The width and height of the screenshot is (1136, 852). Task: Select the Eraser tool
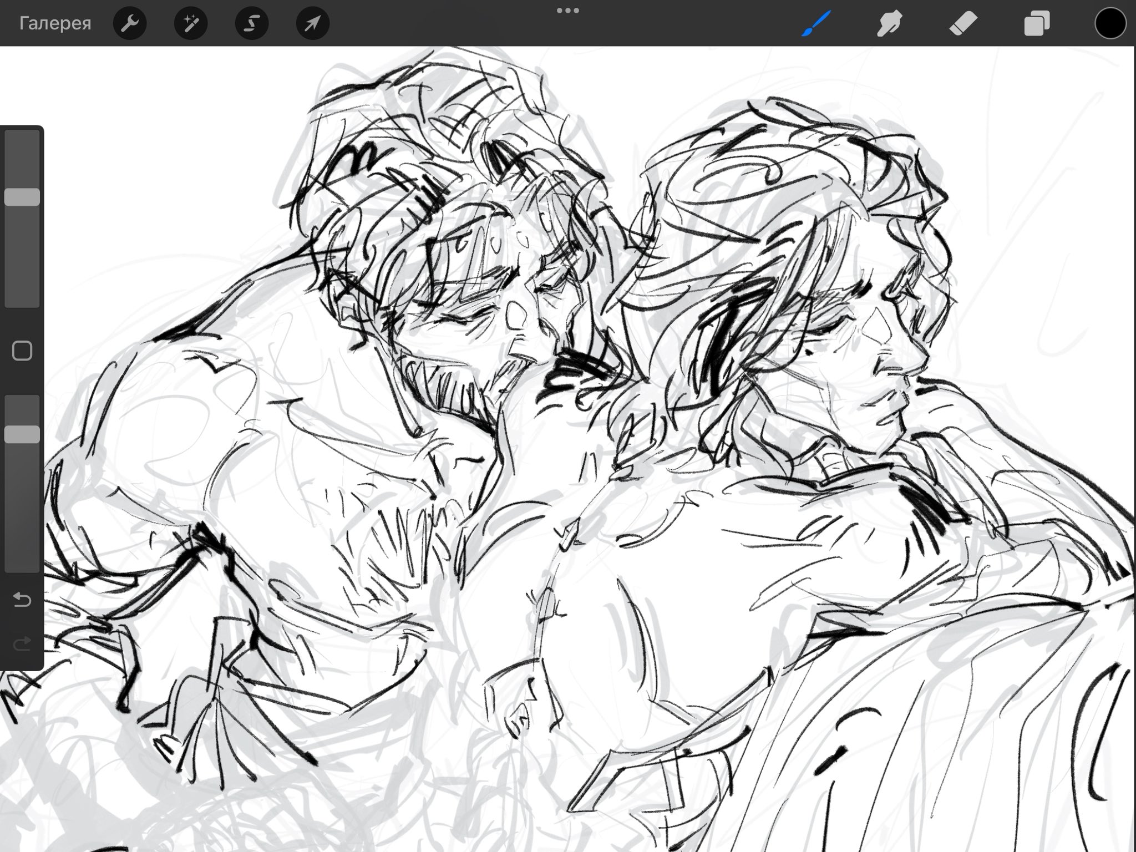click(963, 23)
